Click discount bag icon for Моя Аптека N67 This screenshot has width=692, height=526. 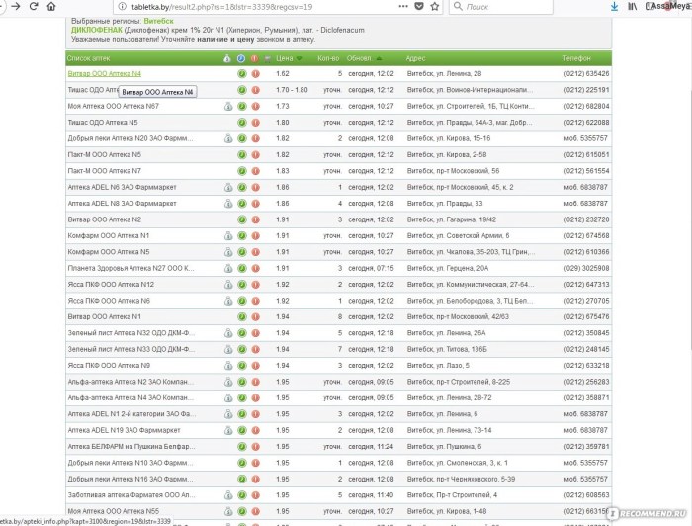[x=227, y=107]
